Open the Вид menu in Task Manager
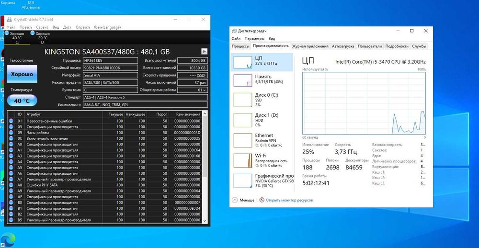The width and height of the screenshot is (479, 248). pyautogui.click(x=272, y=39)
